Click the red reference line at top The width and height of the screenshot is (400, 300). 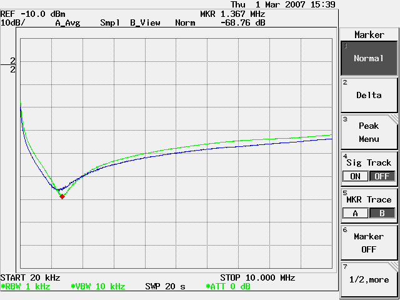click(176, 39)
